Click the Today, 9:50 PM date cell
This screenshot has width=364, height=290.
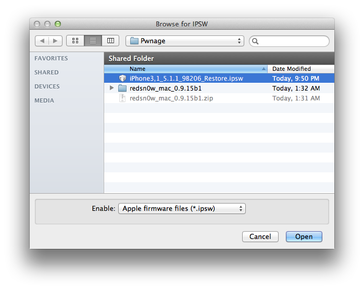pos(296,79)
